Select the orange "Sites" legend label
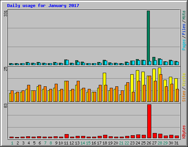188x147 pixels. click(x=184, y=96)
